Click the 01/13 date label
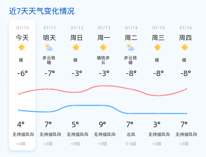Image resolution: width=206 pixels, height=157 pixels. tap(104, 28)
